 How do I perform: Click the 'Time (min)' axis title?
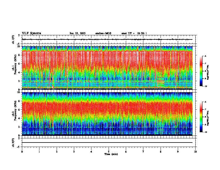click(111, 154)
